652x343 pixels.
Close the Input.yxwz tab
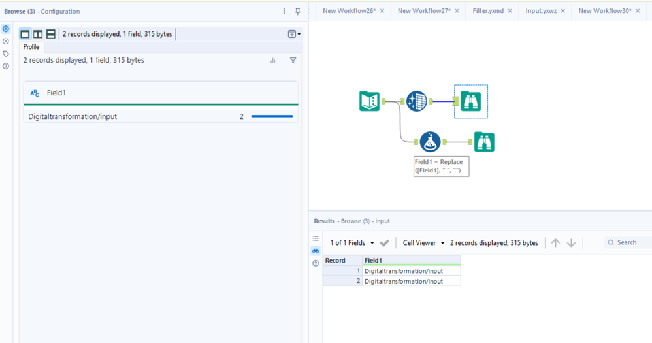click(563, 11)
